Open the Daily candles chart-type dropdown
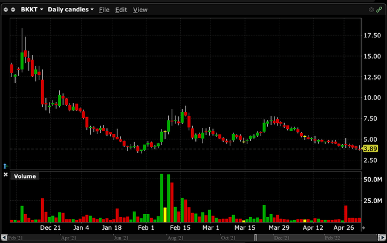 [x=71, y=10]
